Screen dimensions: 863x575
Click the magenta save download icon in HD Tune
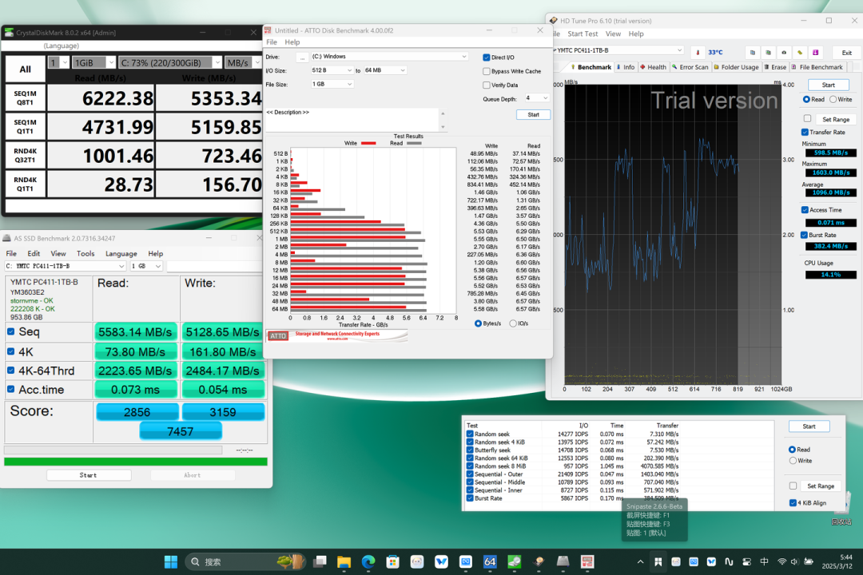815,52
